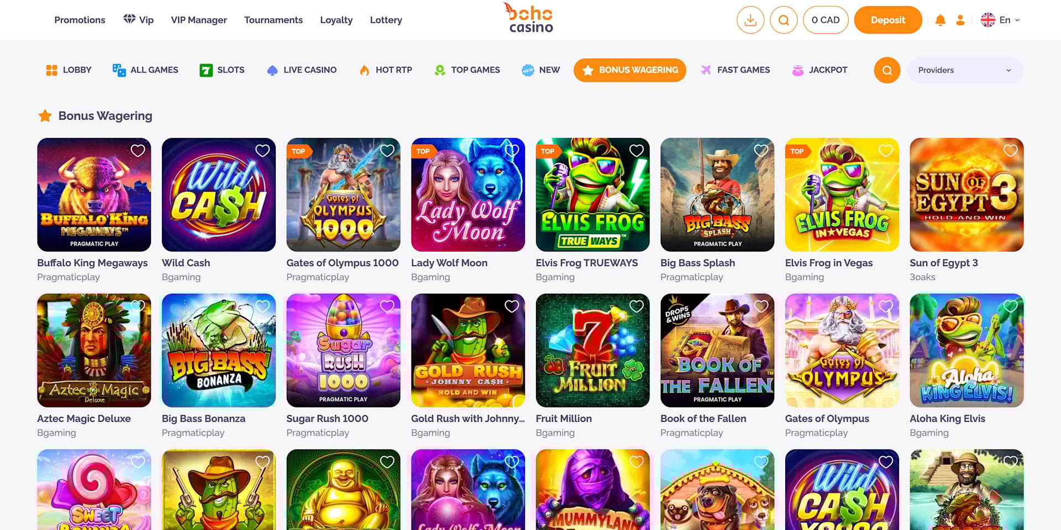Select the Jackpot category tab
The width and height of the screenshot is (1061, 530).
point(820,70)
